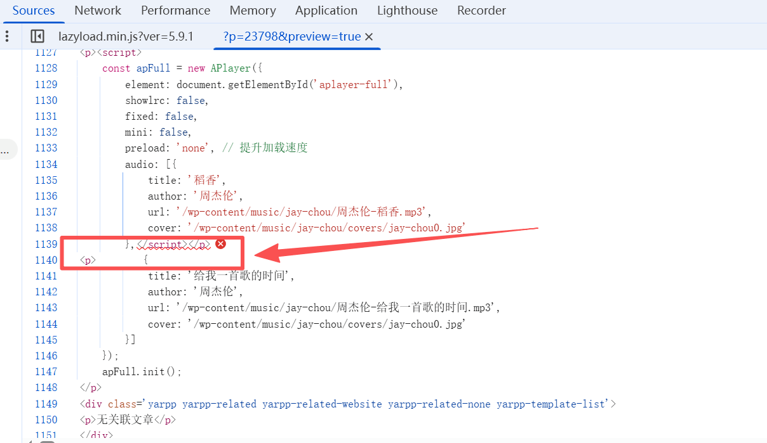
Task: Click line number 1140 in the gutter
Action: [x=46, y=260]
